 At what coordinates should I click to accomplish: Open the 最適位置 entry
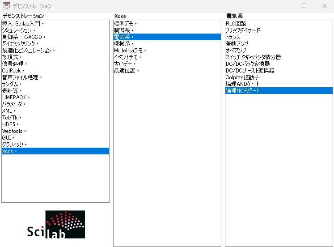pyautogui.click(x=167, y=71)
